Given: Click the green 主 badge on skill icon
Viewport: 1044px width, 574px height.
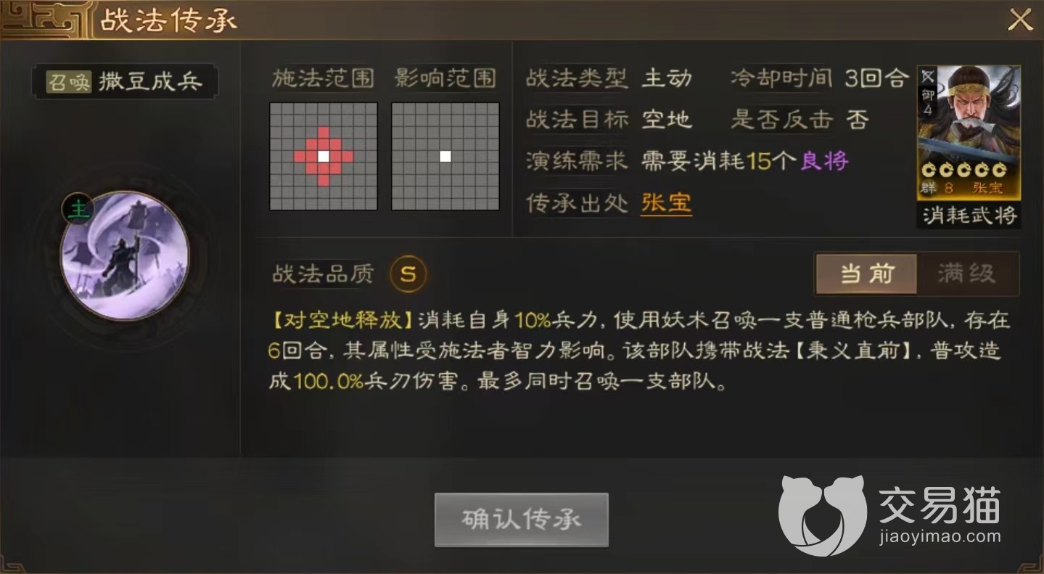Looking at the screenshot, I should pos(75,209).
